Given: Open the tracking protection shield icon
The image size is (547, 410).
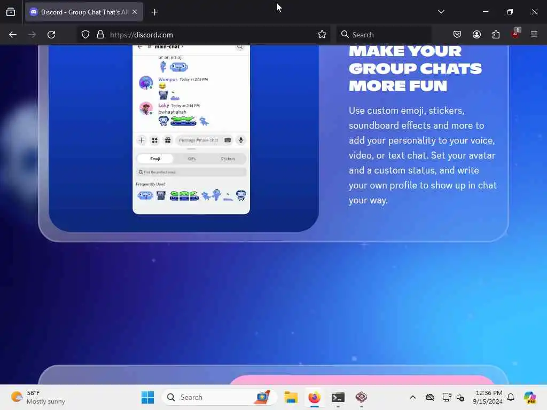Looking at the screenshot, I should pos(85,35).
